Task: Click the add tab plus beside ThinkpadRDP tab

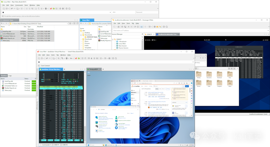Action: (x=103, y=69)
